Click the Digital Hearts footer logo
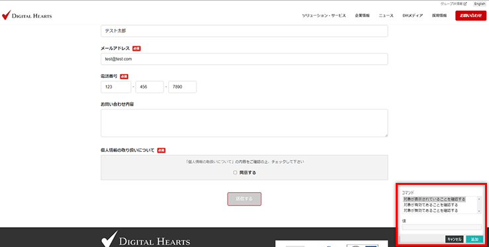 [146, 239]
